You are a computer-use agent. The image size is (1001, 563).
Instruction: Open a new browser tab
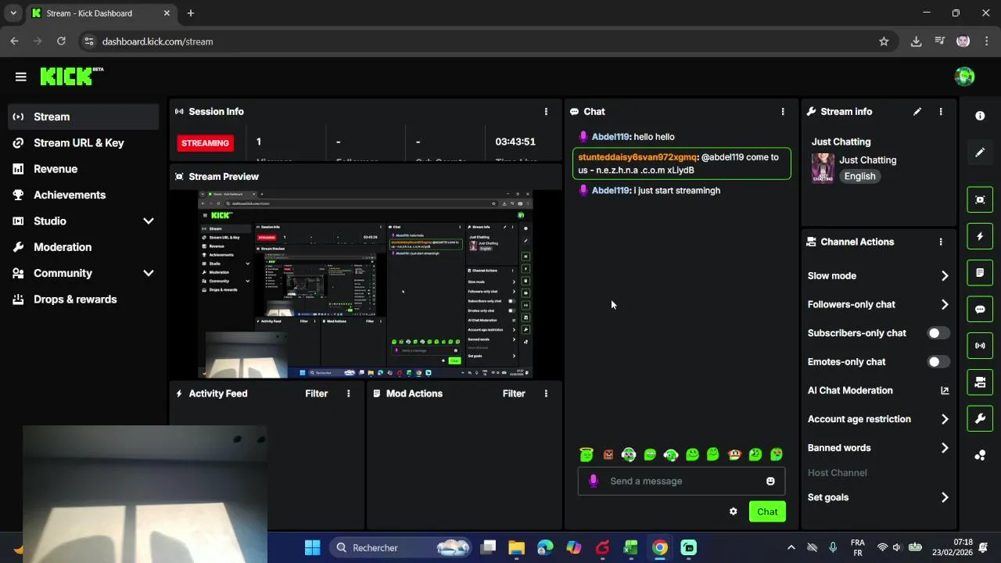[x=191, y=13]
